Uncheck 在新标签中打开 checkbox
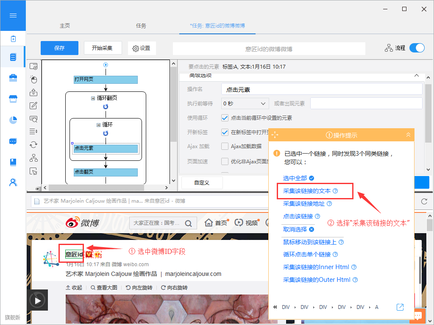The height and width of the screenshot is (325, 434). click(x=225, y=132)
